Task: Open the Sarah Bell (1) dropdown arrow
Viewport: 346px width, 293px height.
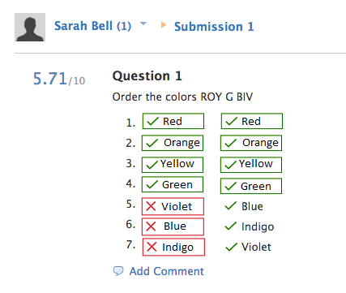Action: pyautogui.click(x=143, y=24)
